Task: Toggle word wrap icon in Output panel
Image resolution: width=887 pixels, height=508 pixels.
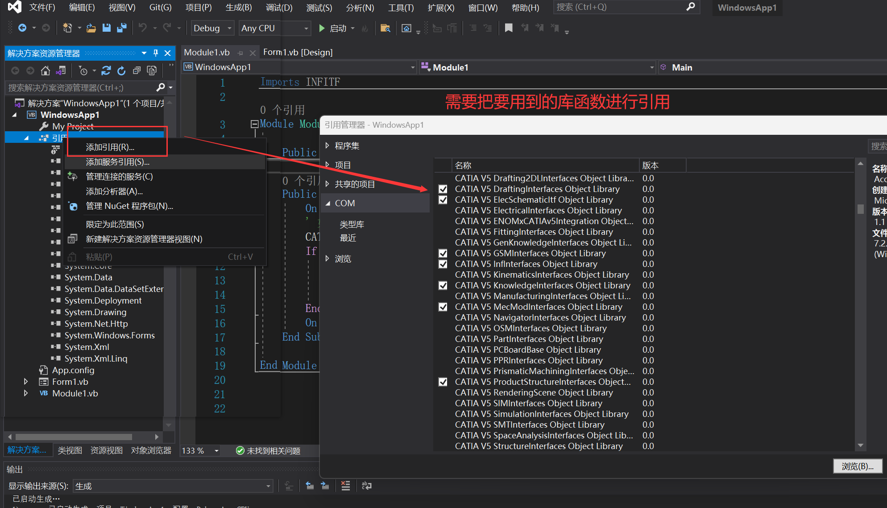Action: (x=367, y=486)
